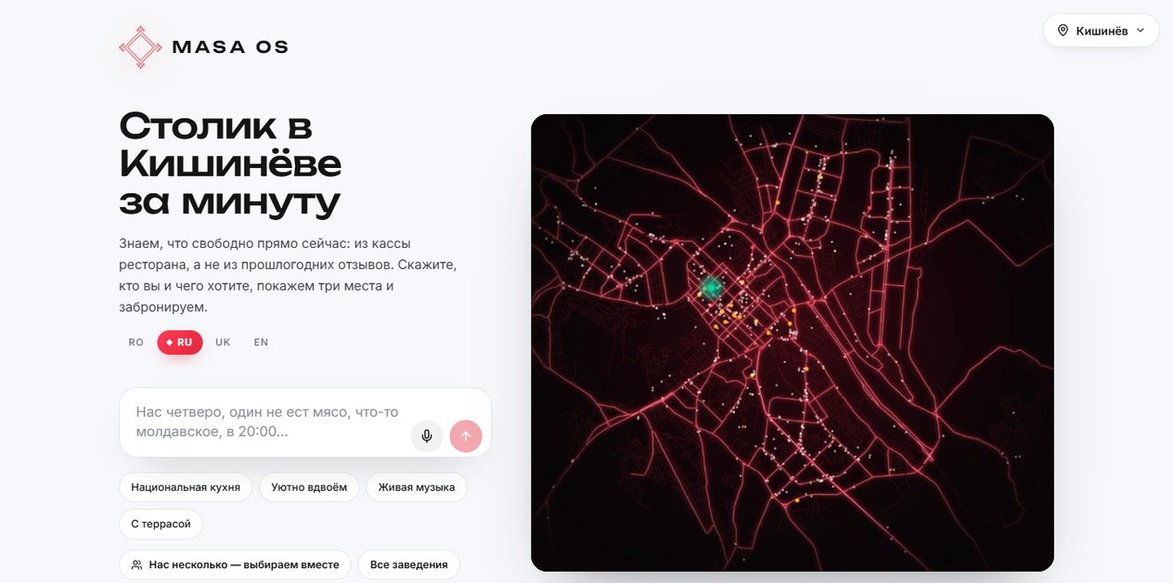Start voice input with the microphone icon
Image resolution: width=1173 pixels, height=583 pixels.
point(427,435)
